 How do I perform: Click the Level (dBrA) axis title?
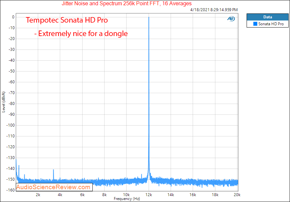coord(4,102)
